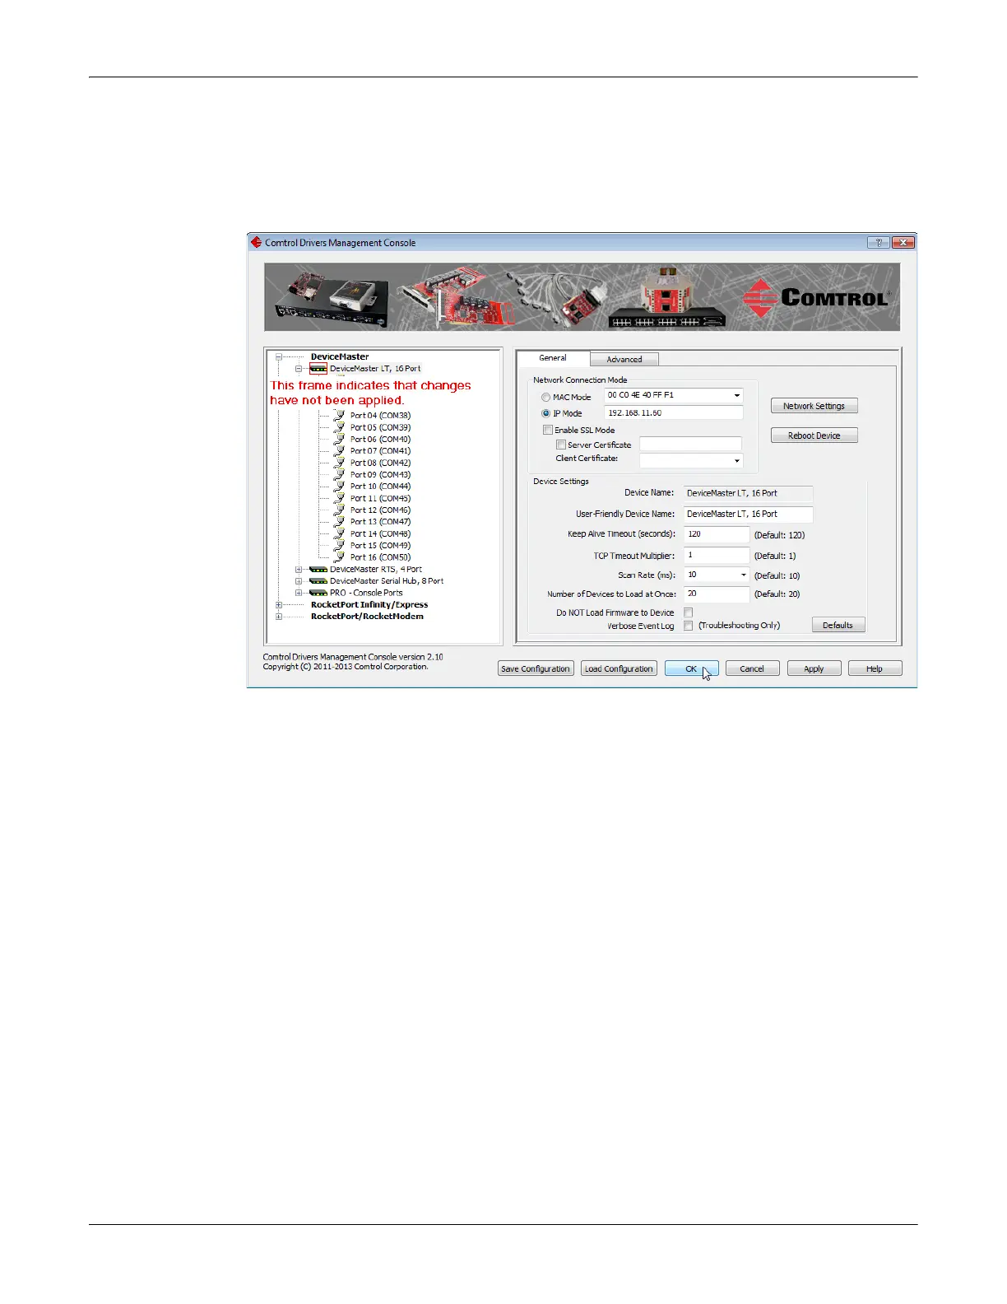1007x1304 pixels.
Task: Click the Port 08 (COM42) connector icon
Action: coord(339,463)
